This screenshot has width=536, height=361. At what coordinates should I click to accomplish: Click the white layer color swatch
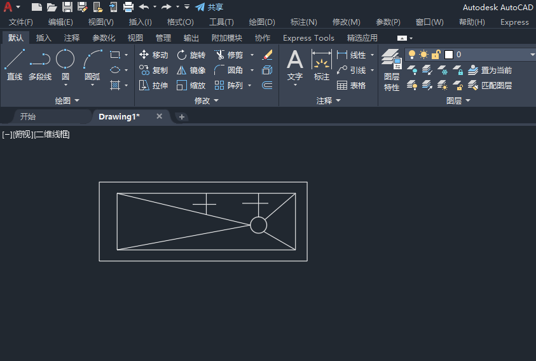pyautogui.click(x=448, y=55)
